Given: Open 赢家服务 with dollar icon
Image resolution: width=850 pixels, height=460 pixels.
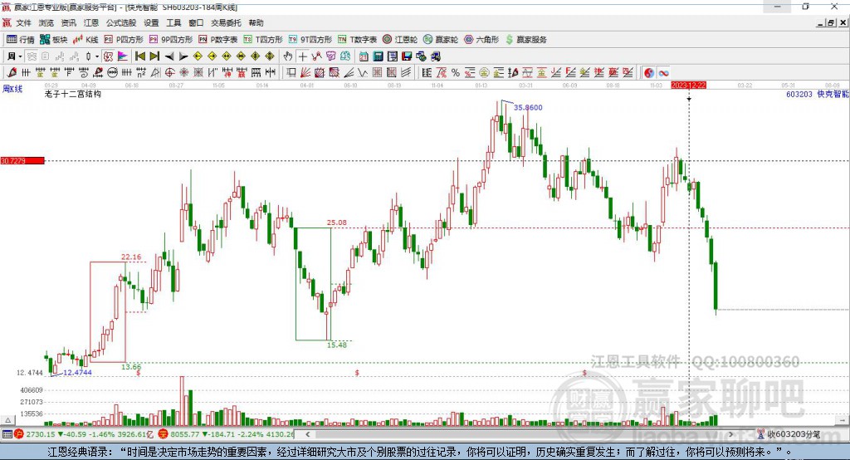Looking at the screenshot, I should (x=525, y=40).
